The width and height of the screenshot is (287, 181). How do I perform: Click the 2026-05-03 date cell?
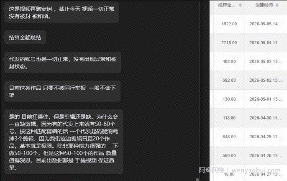tap(266, 62)
